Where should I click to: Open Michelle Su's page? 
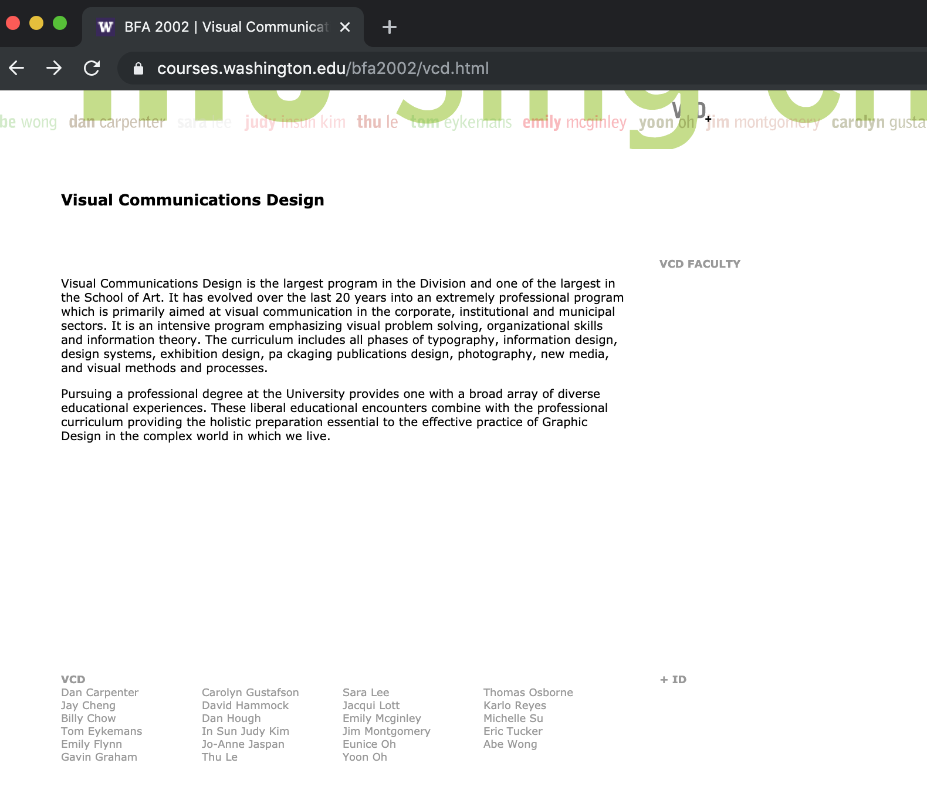513,718
